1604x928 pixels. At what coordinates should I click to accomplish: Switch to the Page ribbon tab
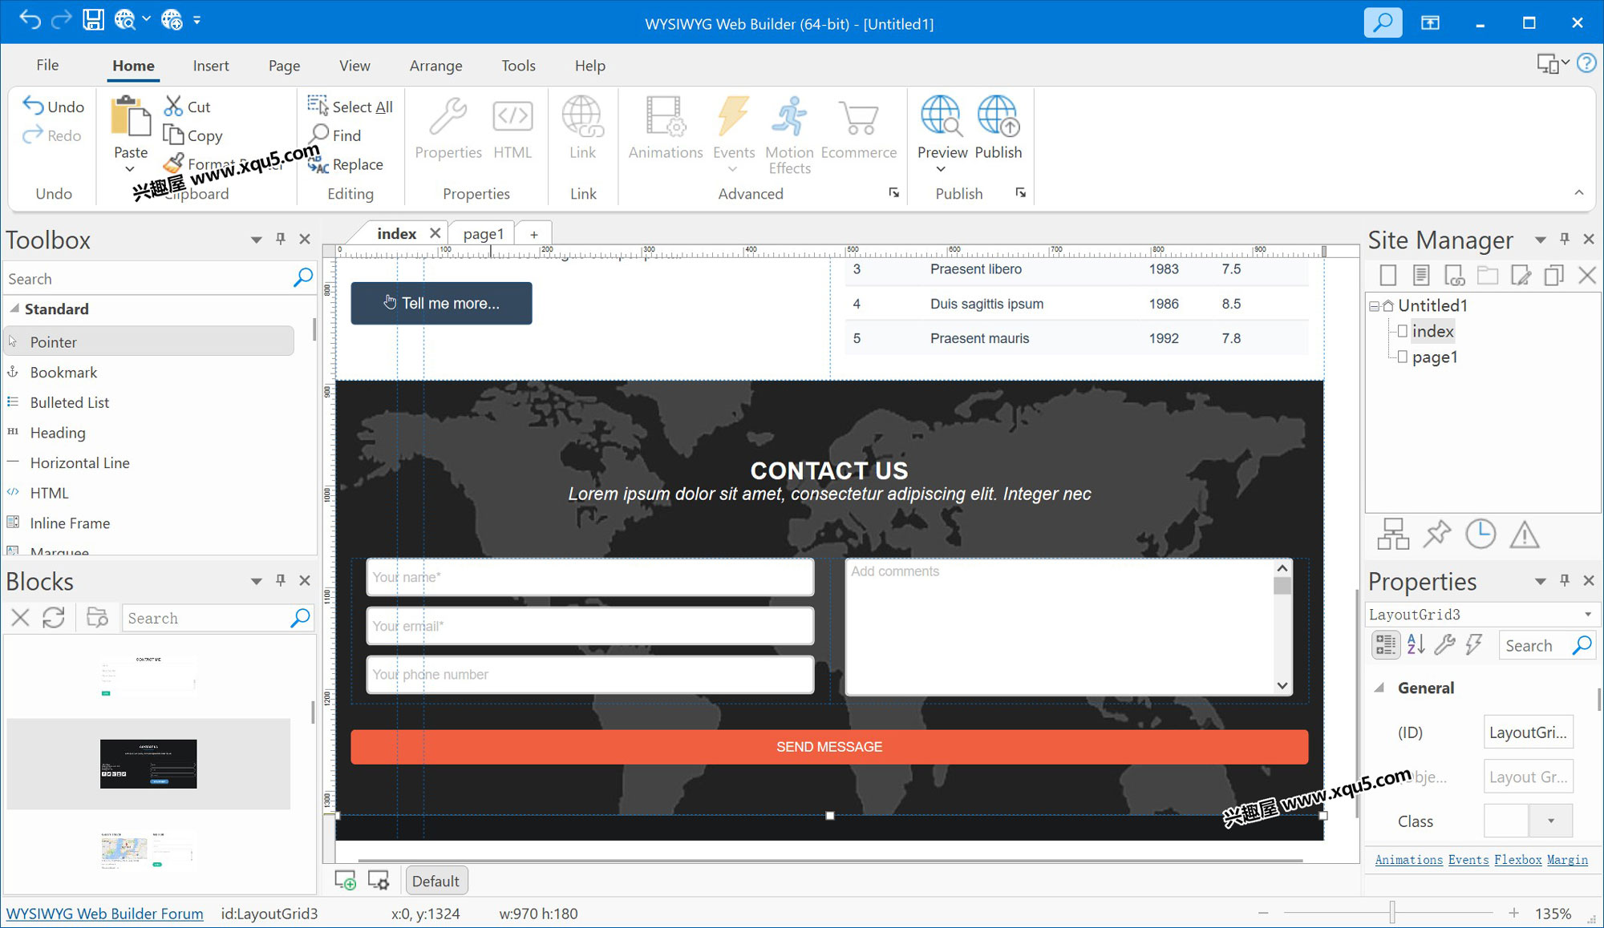tap(284, 66)
